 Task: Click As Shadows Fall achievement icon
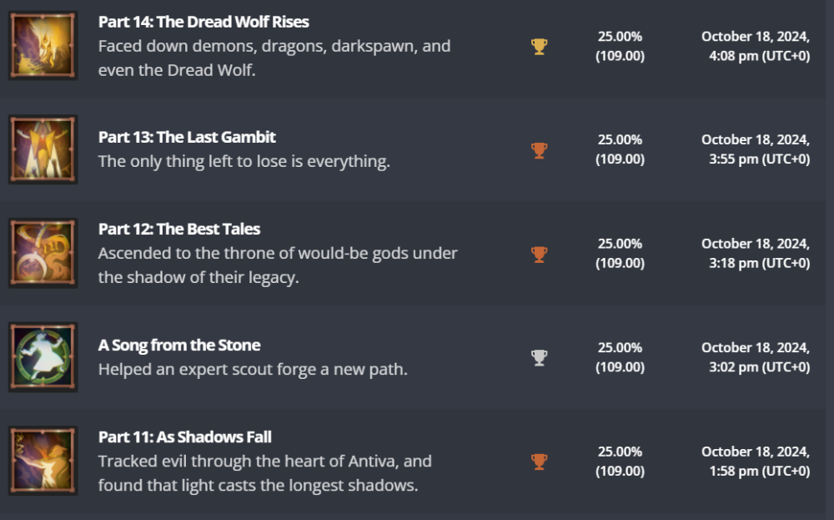click(x=43, y=461)
